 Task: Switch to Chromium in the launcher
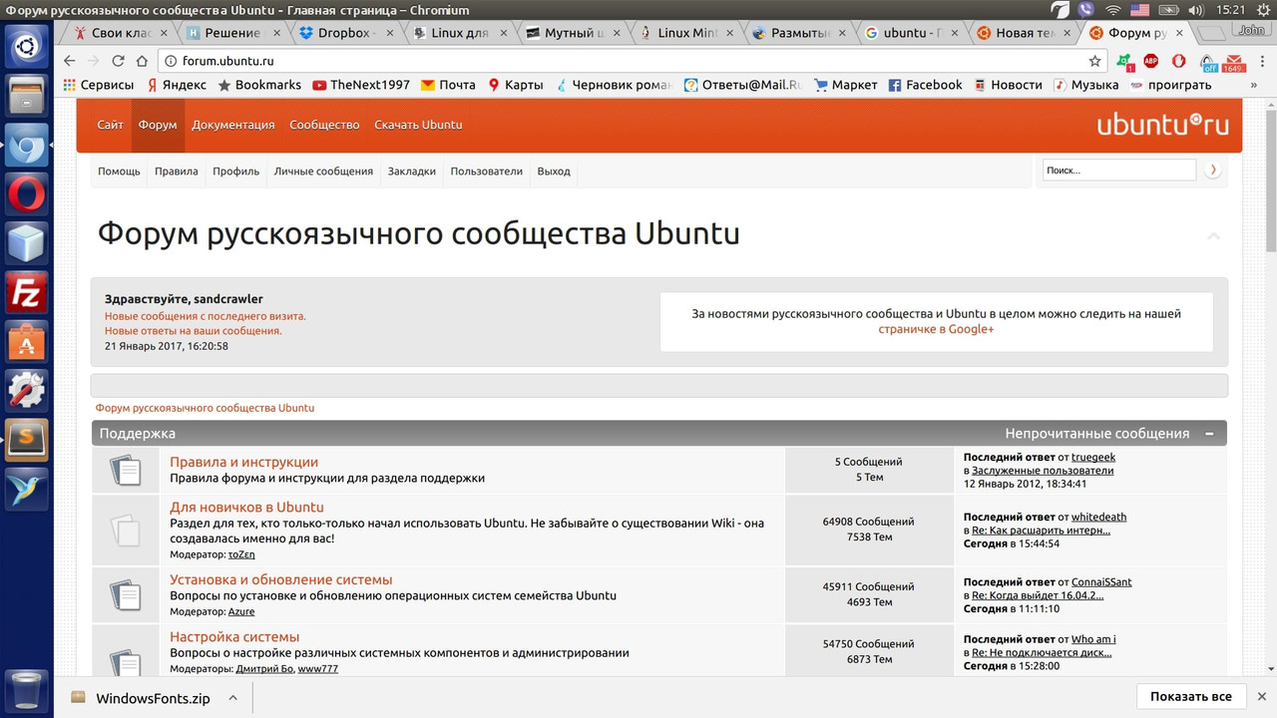pos(27,148)
